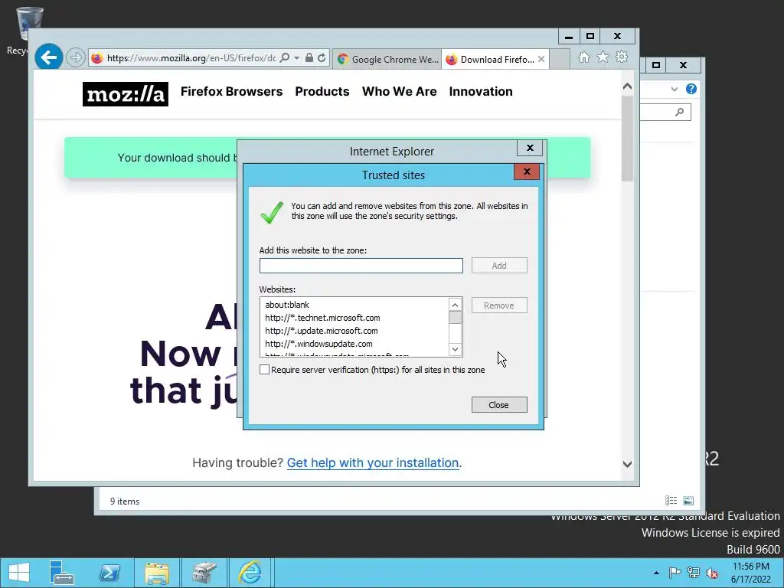Open the Innovation menu
The width and height of the screenshot is (784, 588).
tap(481, 92)
